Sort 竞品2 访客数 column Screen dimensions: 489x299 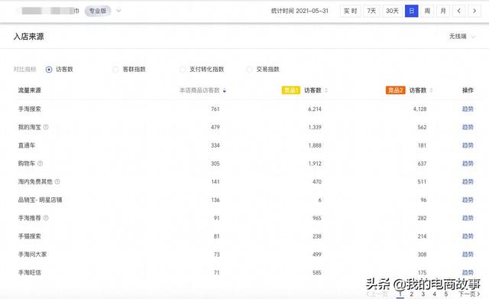coord(431,90)
